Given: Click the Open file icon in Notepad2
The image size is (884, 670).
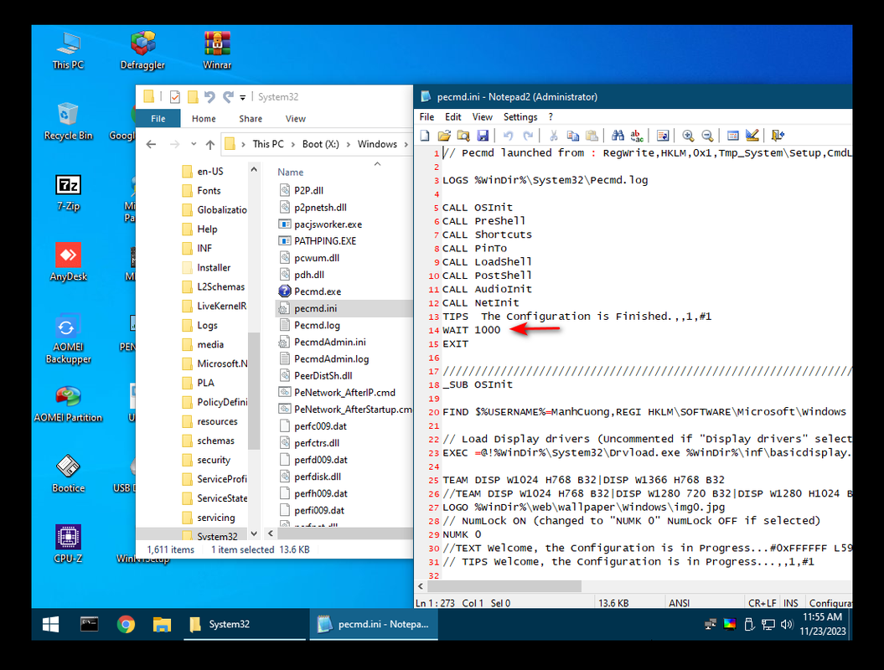Looking at the screenshot, I should pyautogui.click(x=444, y=135).
